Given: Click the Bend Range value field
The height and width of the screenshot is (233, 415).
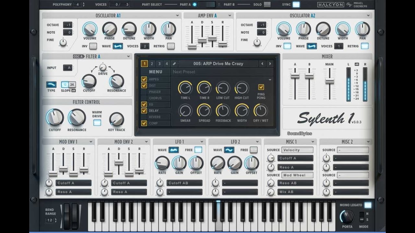Looking at the screenshot, I should point(50,220).
